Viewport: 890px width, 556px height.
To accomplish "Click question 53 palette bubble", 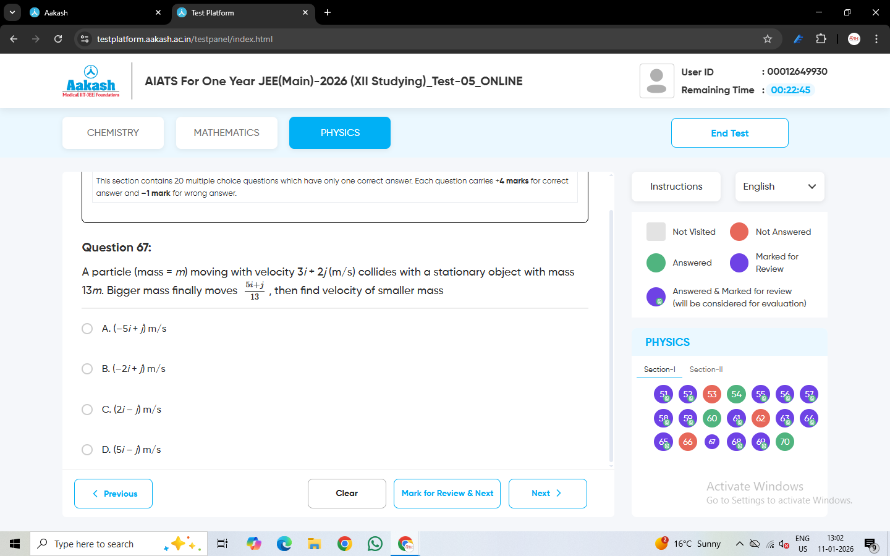I will [x=712, y=394].
